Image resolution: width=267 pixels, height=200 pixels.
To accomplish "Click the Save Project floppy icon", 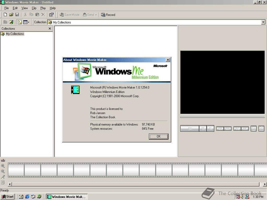I will 17,15.
